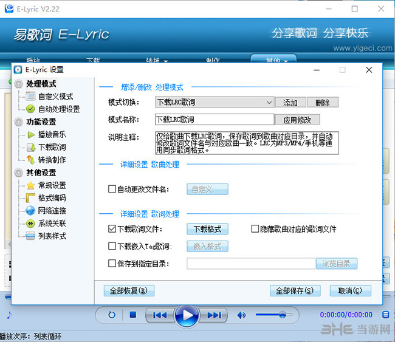Switch to 播放 tab in main window

coord(33,60)
